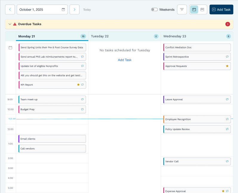Click the star icon on KPI Report

tap(78, 85)
